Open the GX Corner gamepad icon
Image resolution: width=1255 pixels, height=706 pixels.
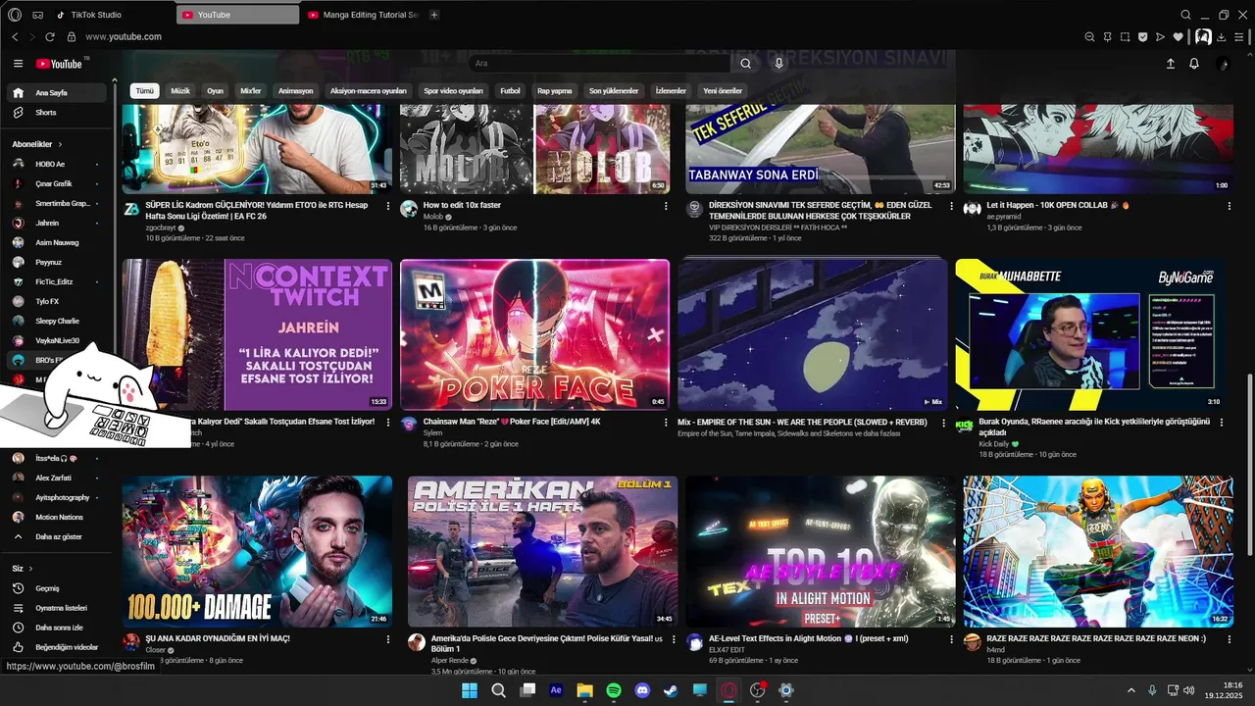click(x=37, y=15)
